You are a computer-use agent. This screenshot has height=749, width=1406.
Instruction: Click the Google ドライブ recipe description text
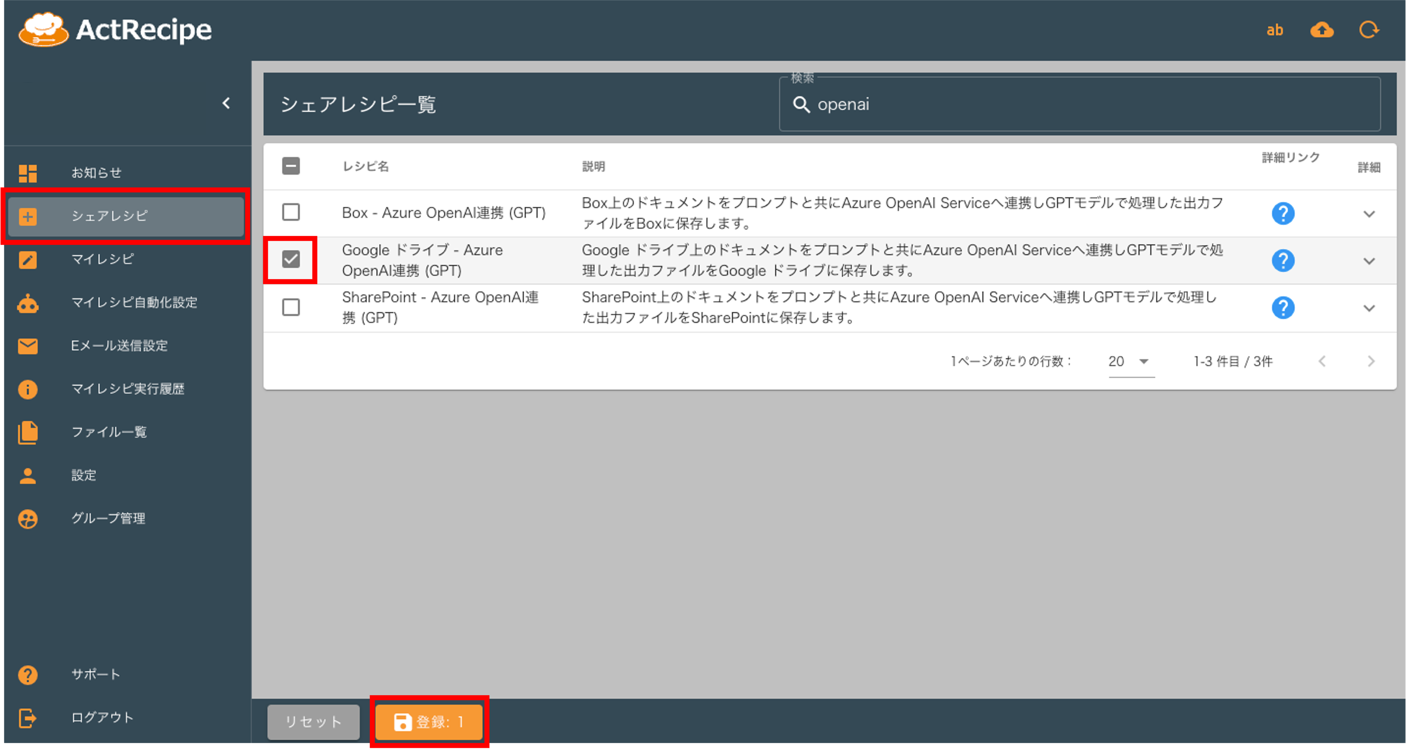point(902,260)
